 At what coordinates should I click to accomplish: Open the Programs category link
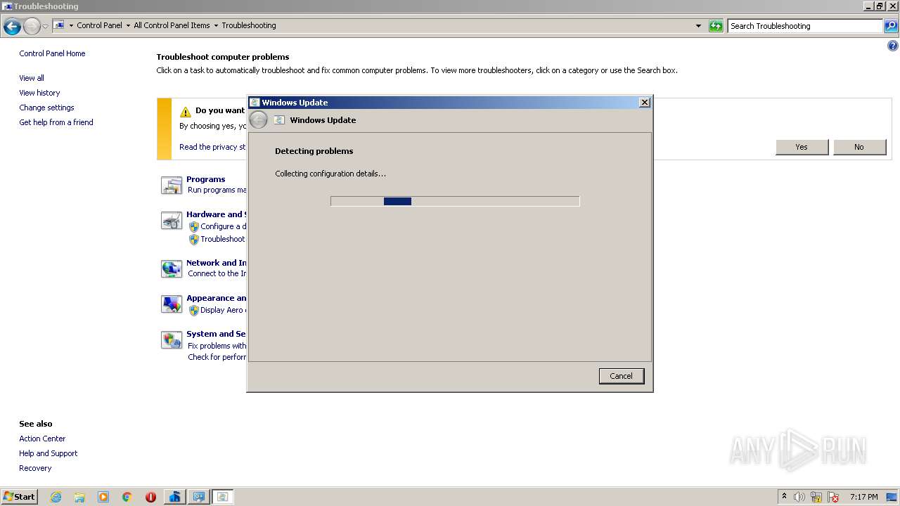(206, 179)
